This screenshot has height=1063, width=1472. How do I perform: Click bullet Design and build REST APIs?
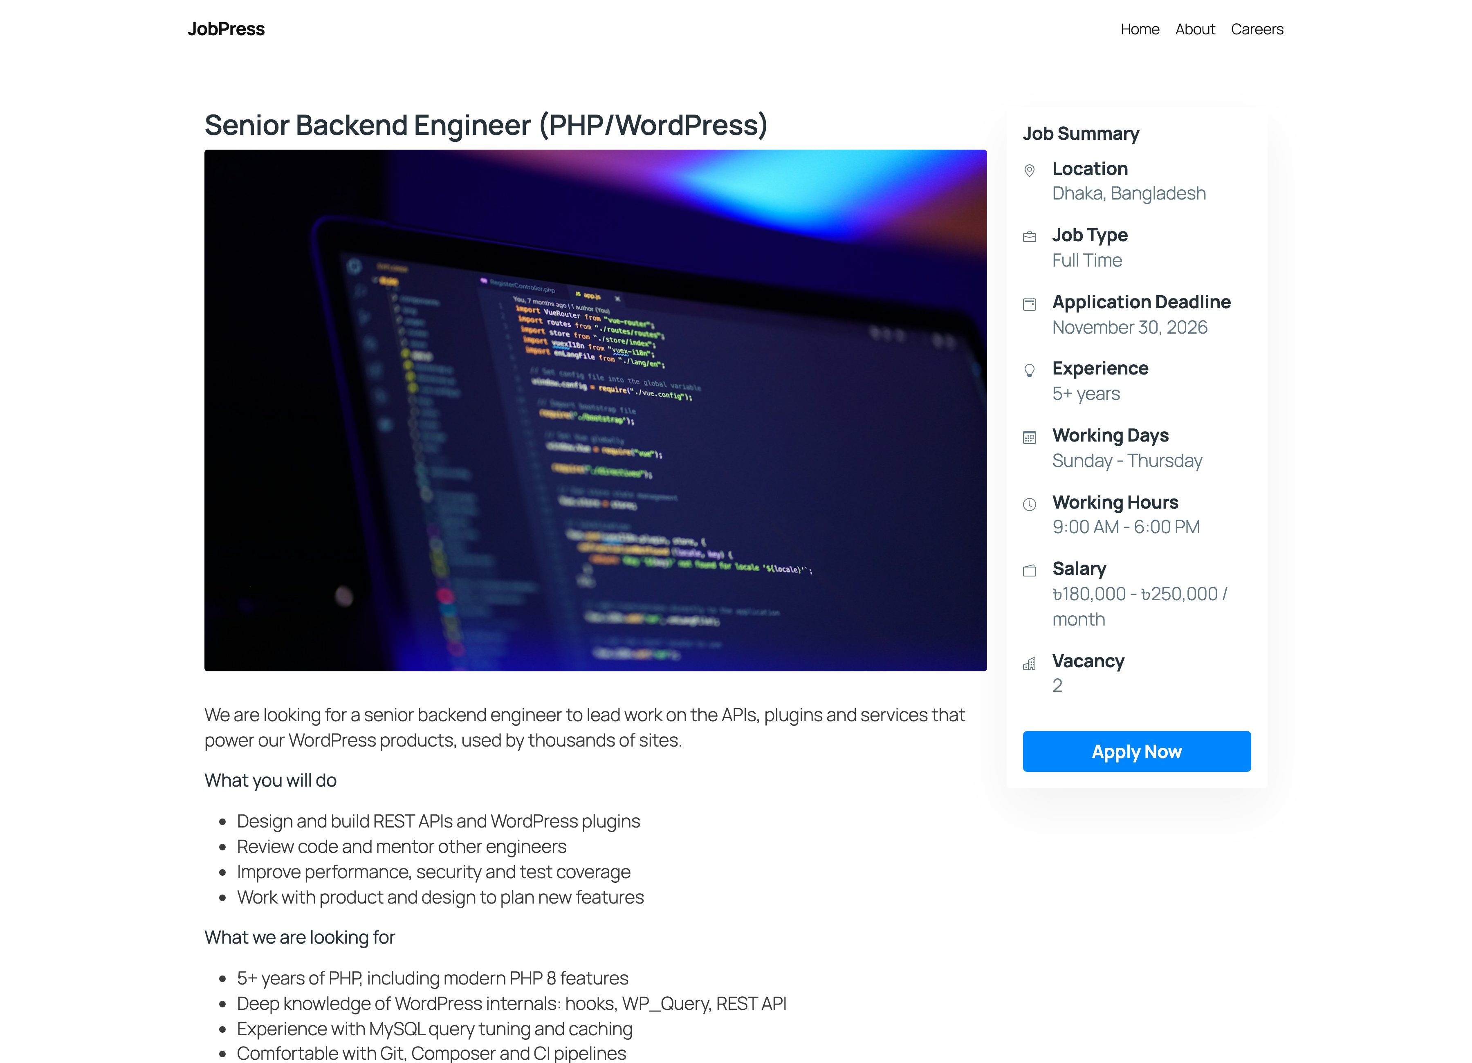click(438, 821)
